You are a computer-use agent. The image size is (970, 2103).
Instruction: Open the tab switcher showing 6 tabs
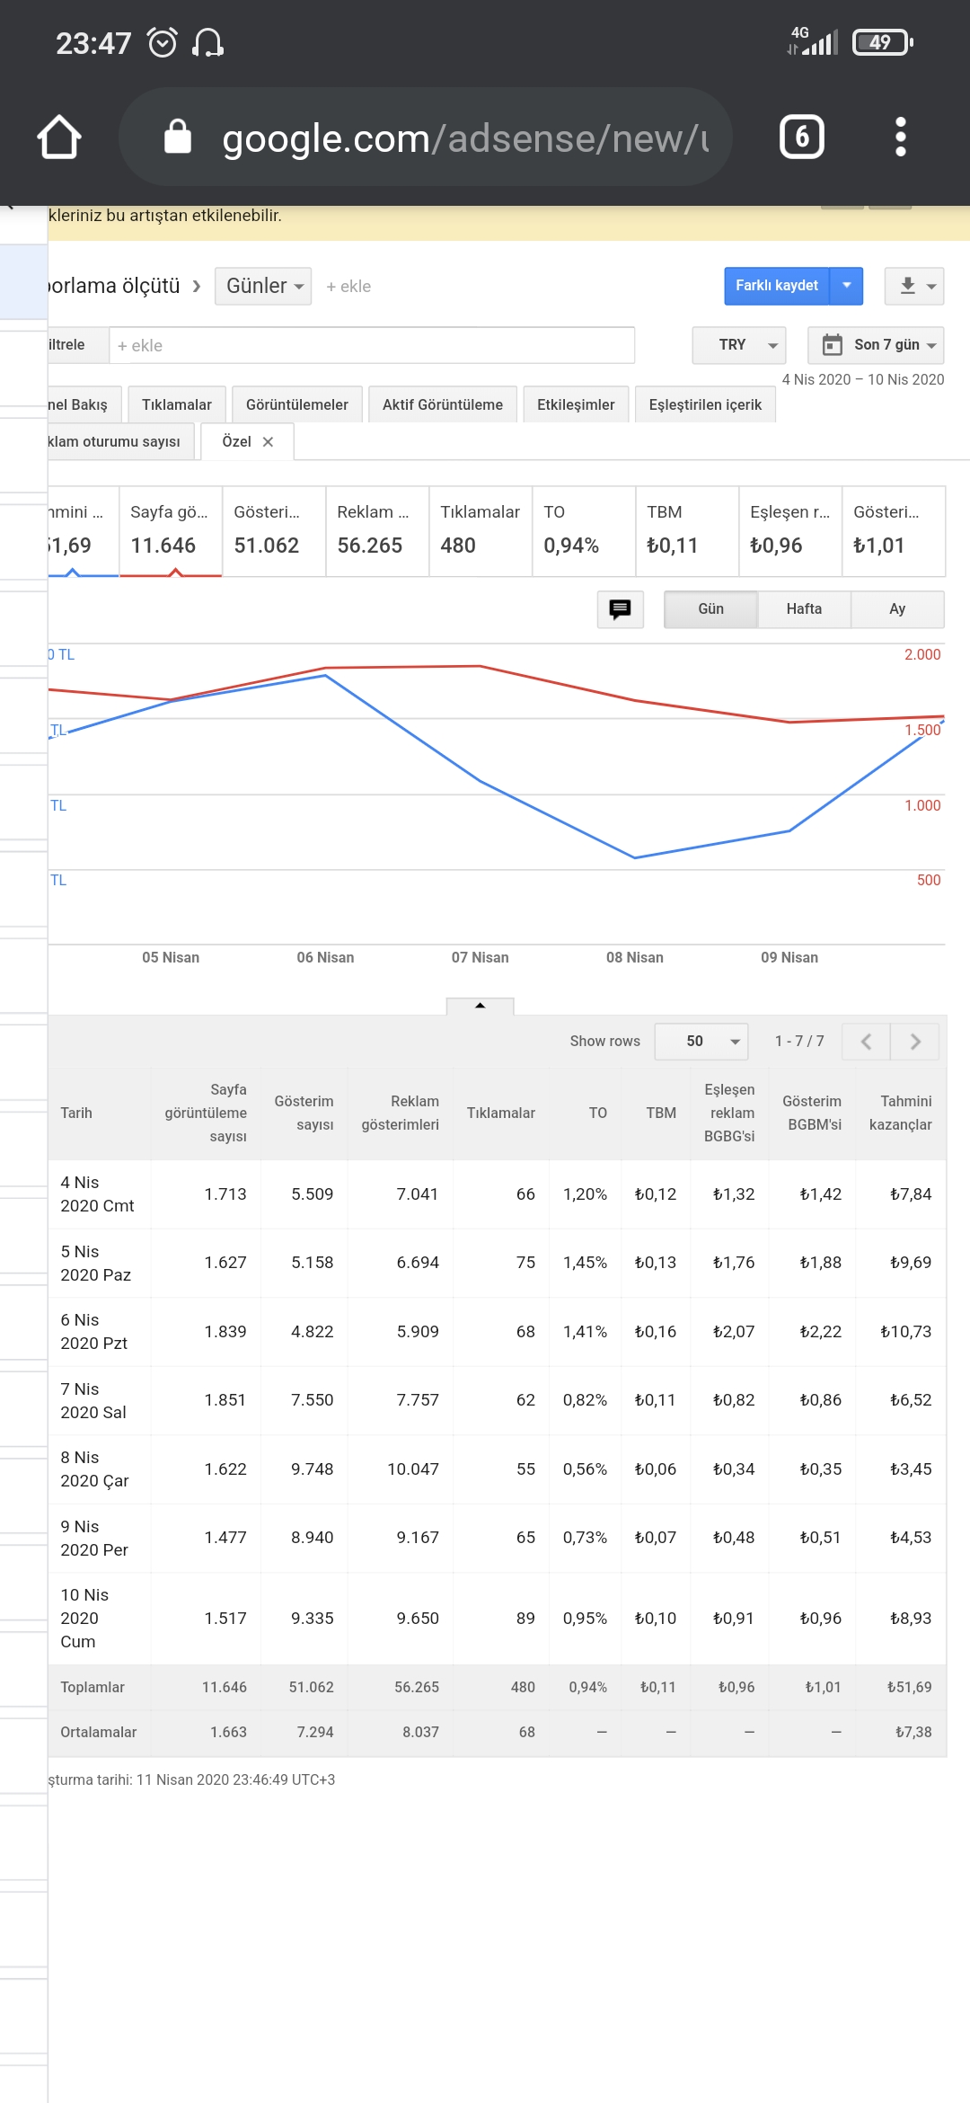coord(802,137)
